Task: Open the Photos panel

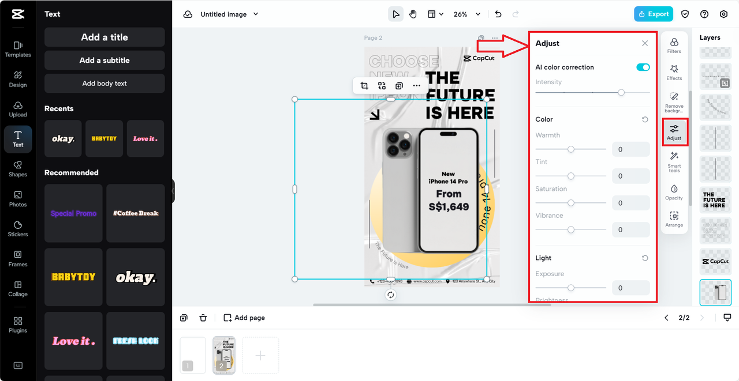Action: tap(18, 199)
